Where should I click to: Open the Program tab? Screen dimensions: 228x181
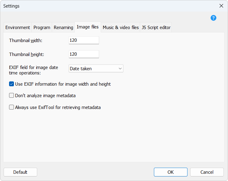point(42,28)
